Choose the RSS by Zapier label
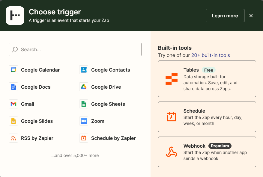 [x=37, y=138]
